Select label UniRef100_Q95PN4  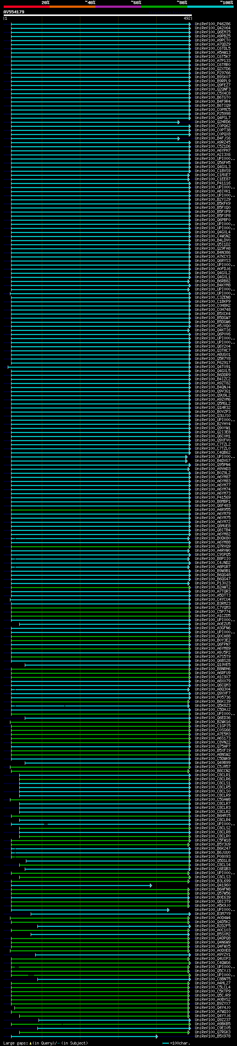[212, 465]
